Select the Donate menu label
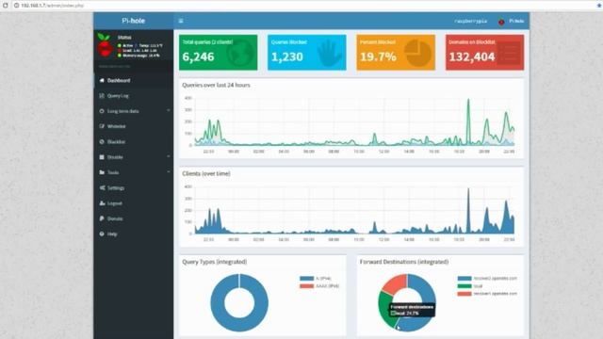603x339 pixels. point(115,218)
